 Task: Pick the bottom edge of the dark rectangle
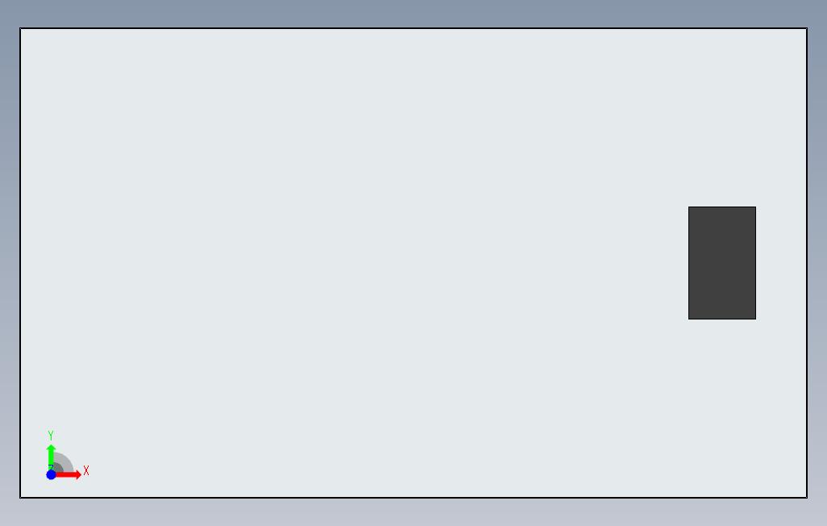(x=722, y=319)
